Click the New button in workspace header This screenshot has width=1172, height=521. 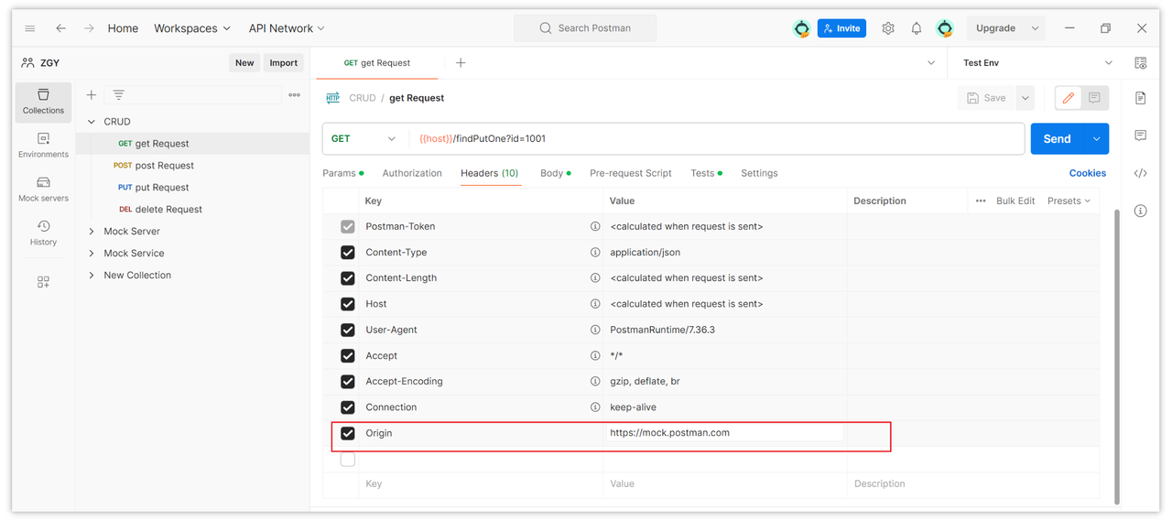(x=244, y=63)
